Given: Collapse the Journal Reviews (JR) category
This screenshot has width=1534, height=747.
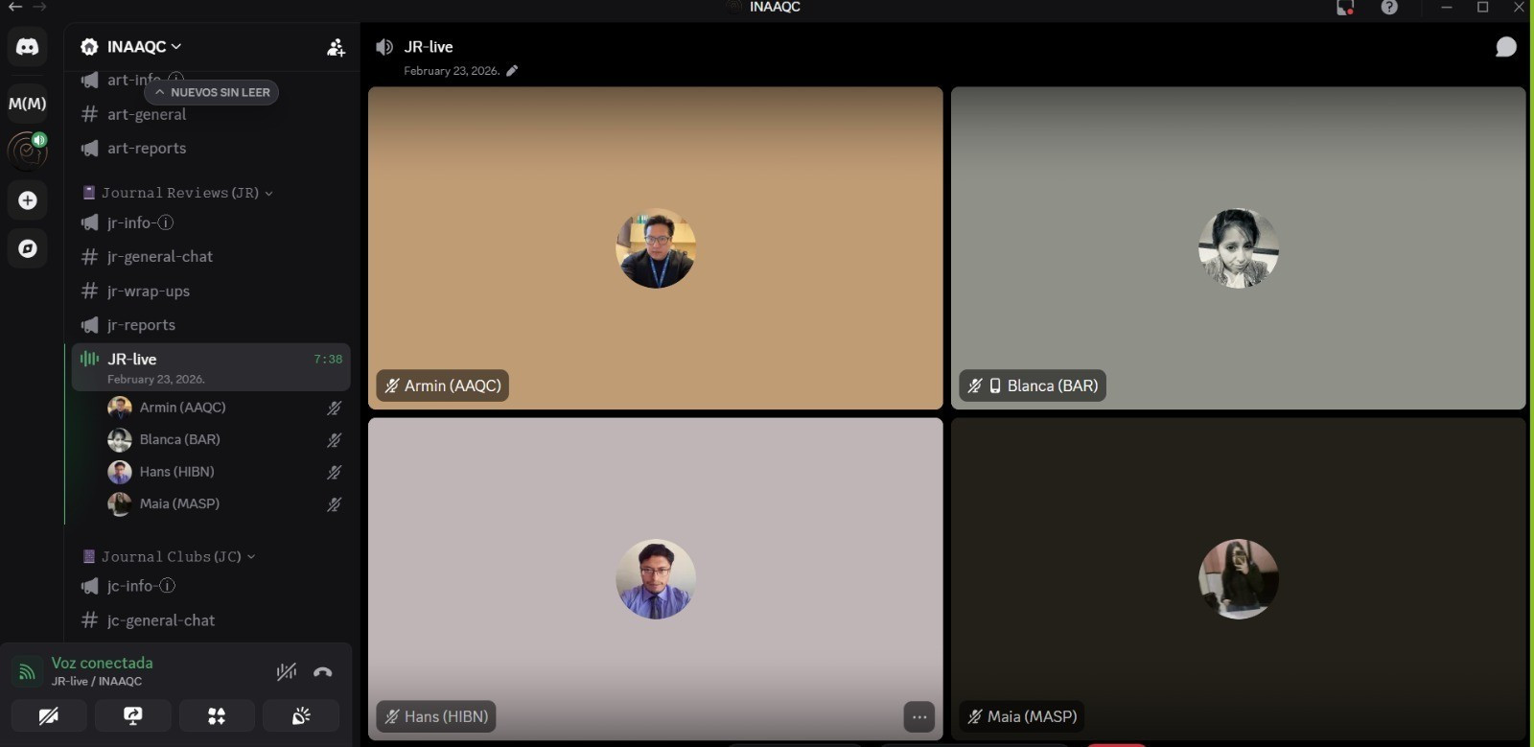Looking at the screenshot, I should 180,193.
